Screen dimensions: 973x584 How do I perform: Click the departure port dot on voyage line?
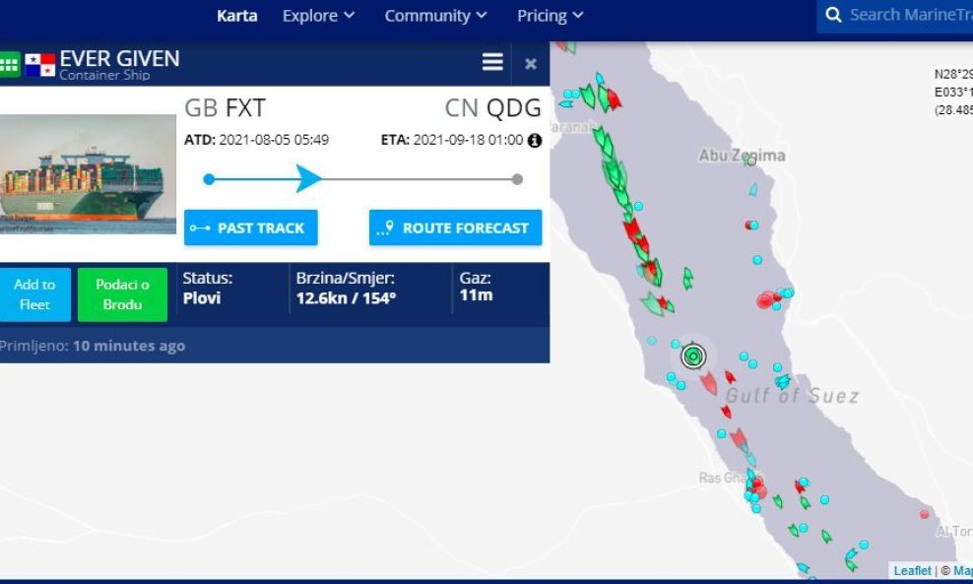tap(209, 179)
